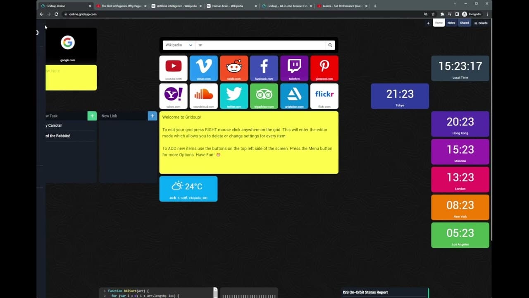
Task: Switch to the Notes board tab
Action: (x=451, y=23)
